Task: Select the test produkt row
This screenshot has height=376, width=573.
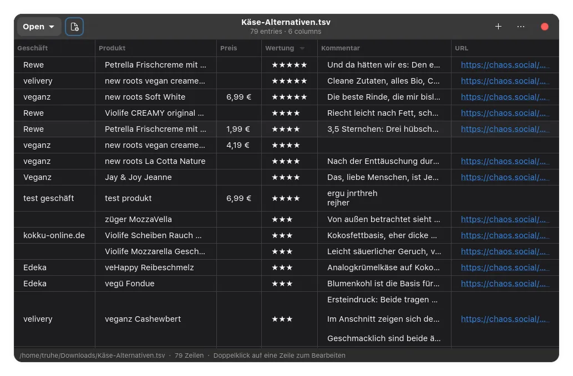Action: tap(128, 198)
